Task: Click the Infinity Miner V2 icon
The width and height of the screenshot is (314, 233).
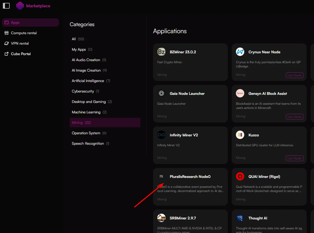Action: pyautogui.click(x=161, y=135)
